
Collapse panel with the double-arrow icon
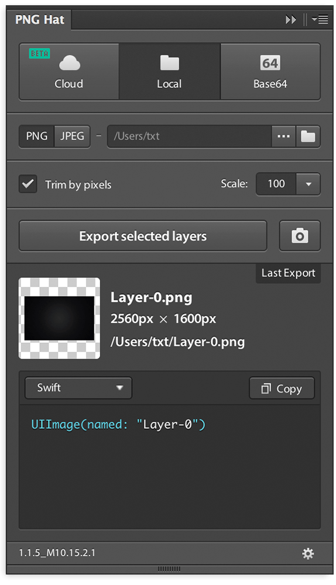291,19
